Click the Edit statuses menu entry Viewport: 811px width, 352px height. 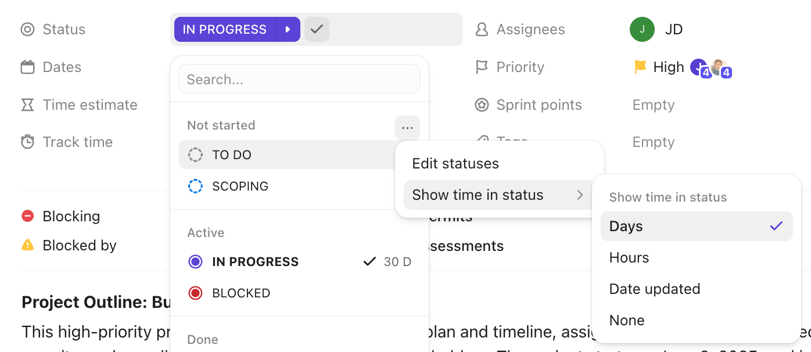455,163
